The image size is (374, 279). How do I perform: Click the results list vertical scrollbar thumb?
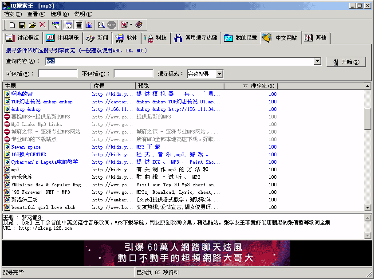367,118
